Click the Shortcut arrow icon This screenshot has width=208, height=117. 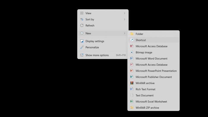click(x=132, y=40)
